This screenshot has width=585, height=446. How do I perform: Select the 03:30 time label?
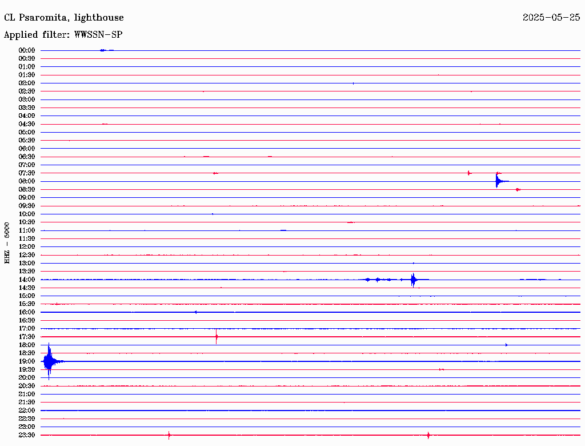click(27, 107)
